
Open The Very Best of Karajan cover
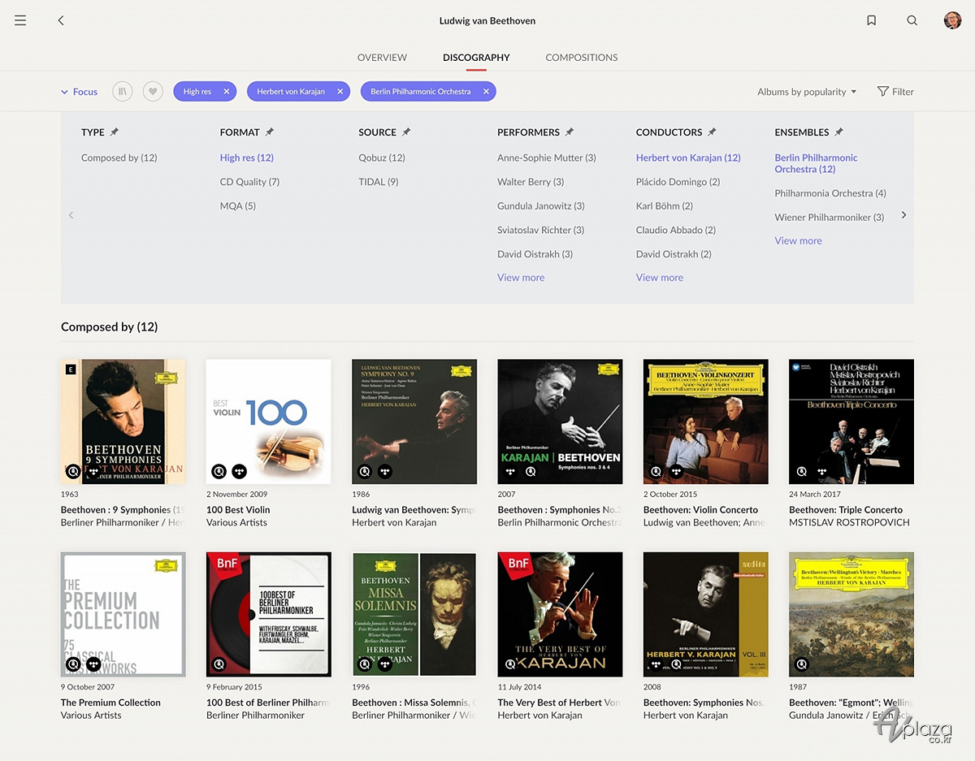pos(560,615)
